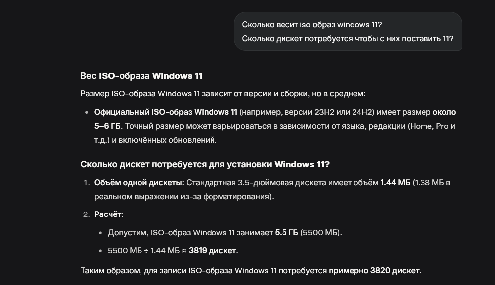The height and width of the screenshot is (285, 495).
Task: Click the words "и включённых обновлений"
Action: point(164,140)
